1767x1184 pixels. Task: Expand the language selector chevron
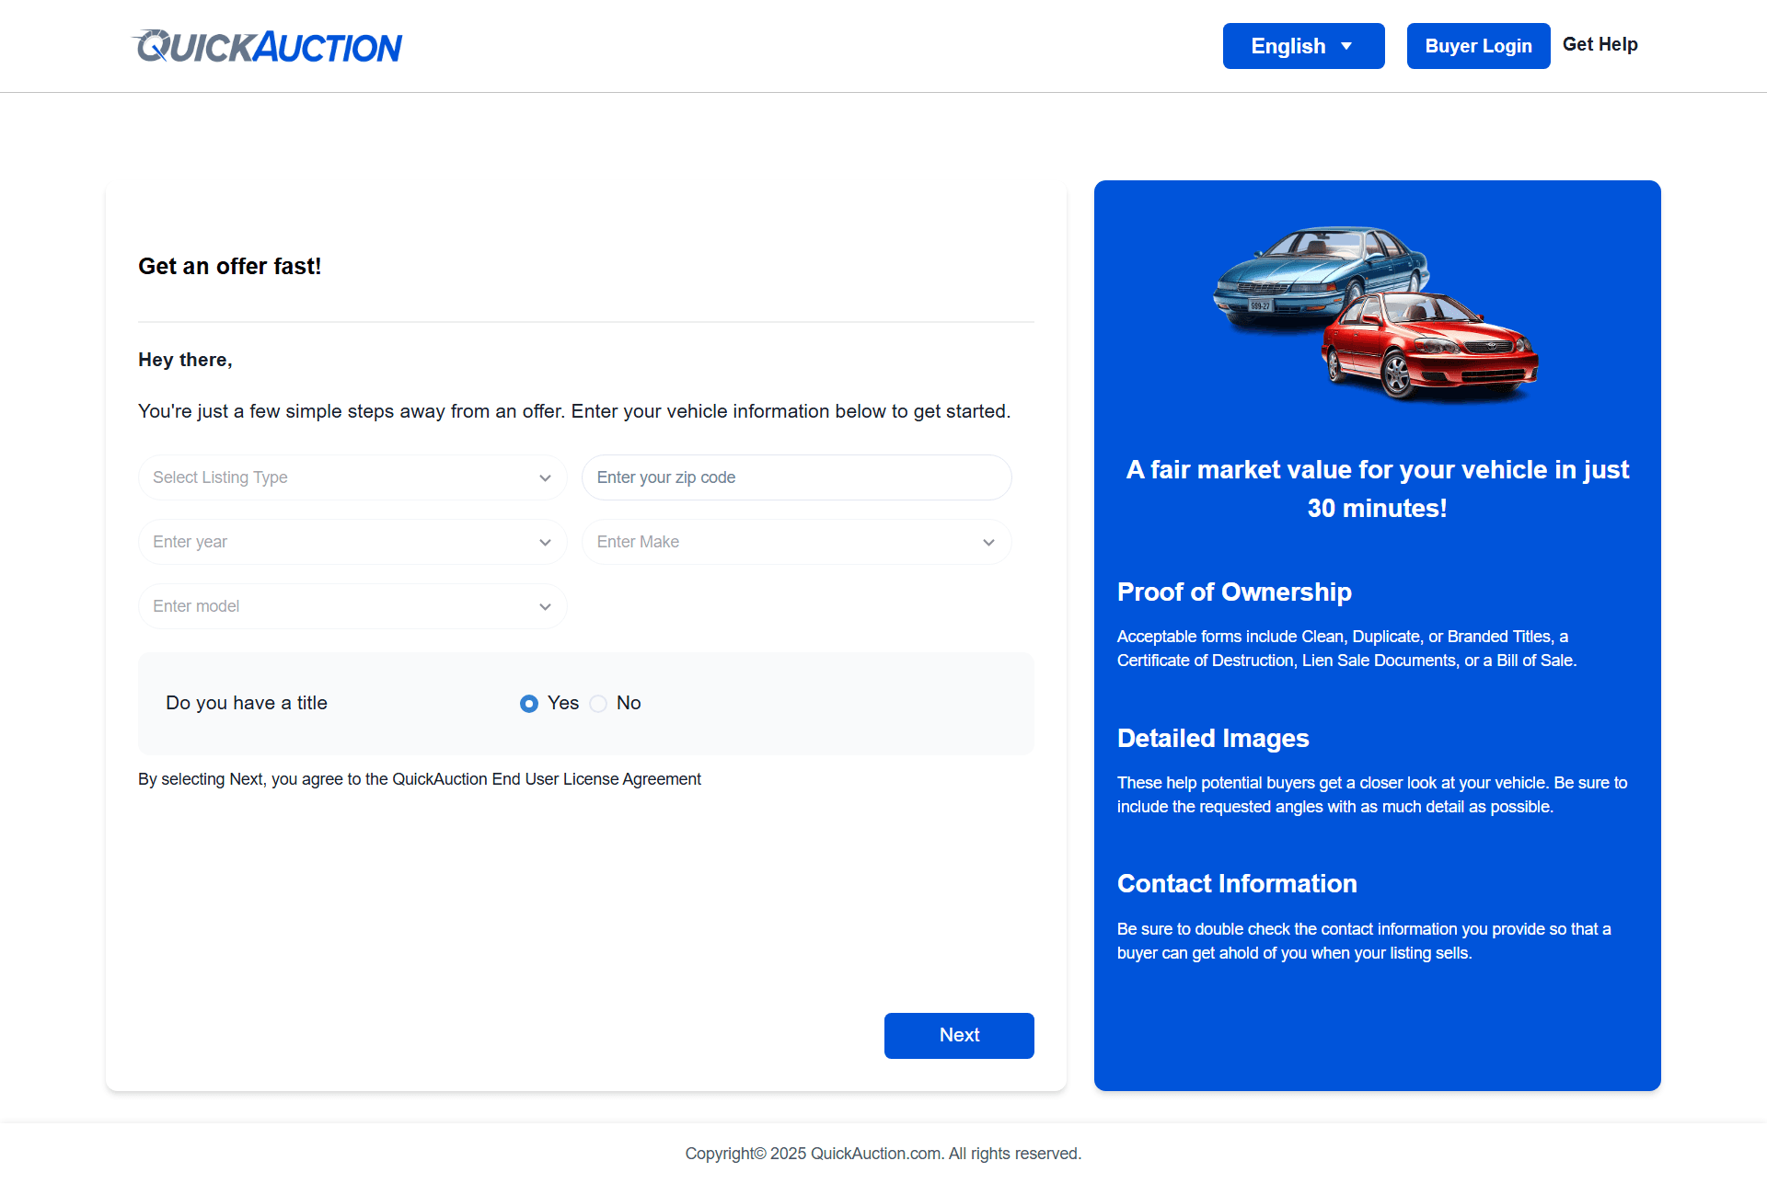tap(1346, 45)
